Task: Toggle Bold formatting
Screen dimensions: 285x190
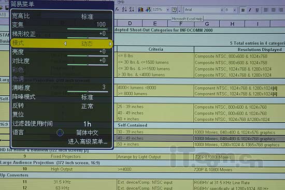Action: (243, 10)
